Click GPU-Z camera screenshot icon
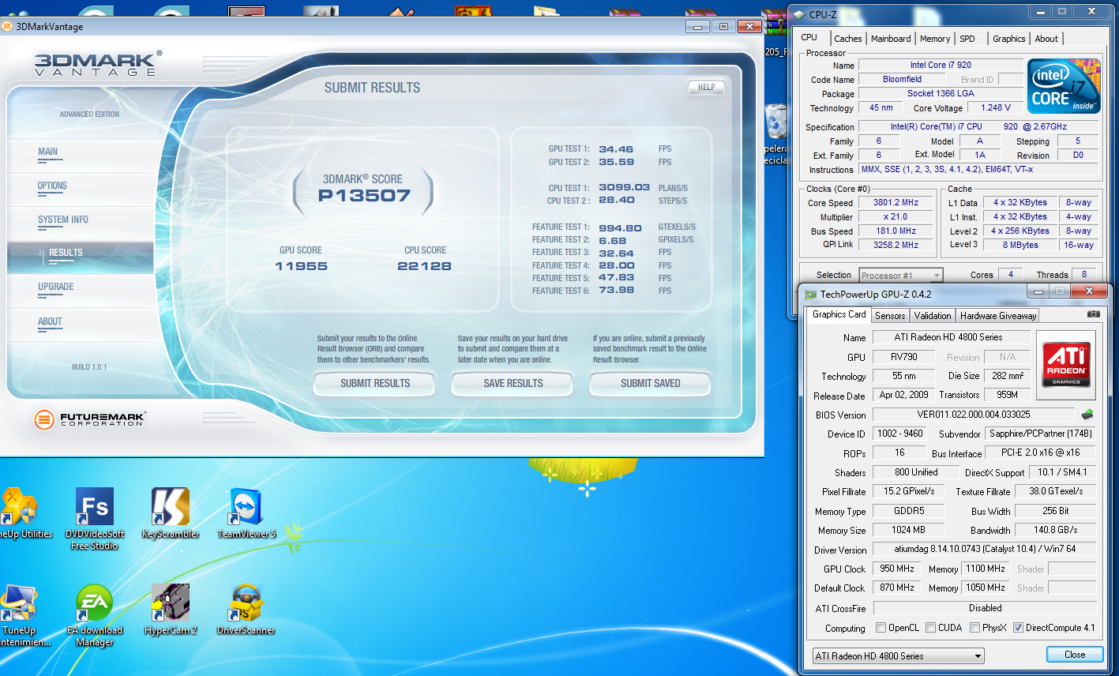 1093,314
